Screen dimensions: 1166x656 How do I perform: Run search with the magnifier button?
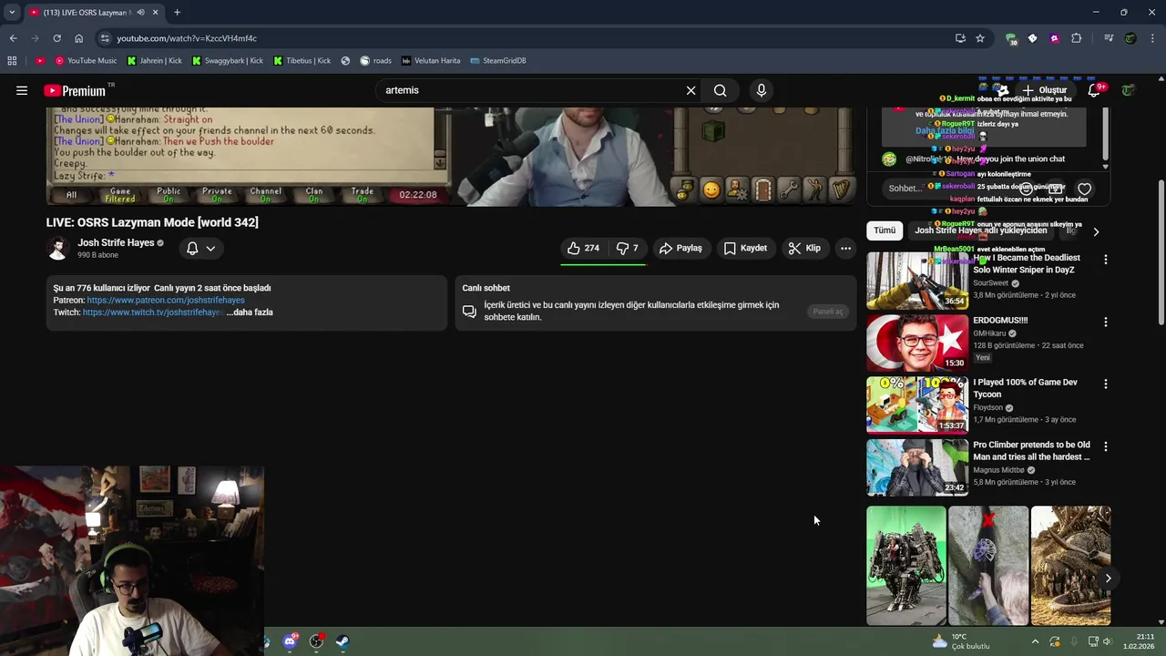[x=721, y=90]
